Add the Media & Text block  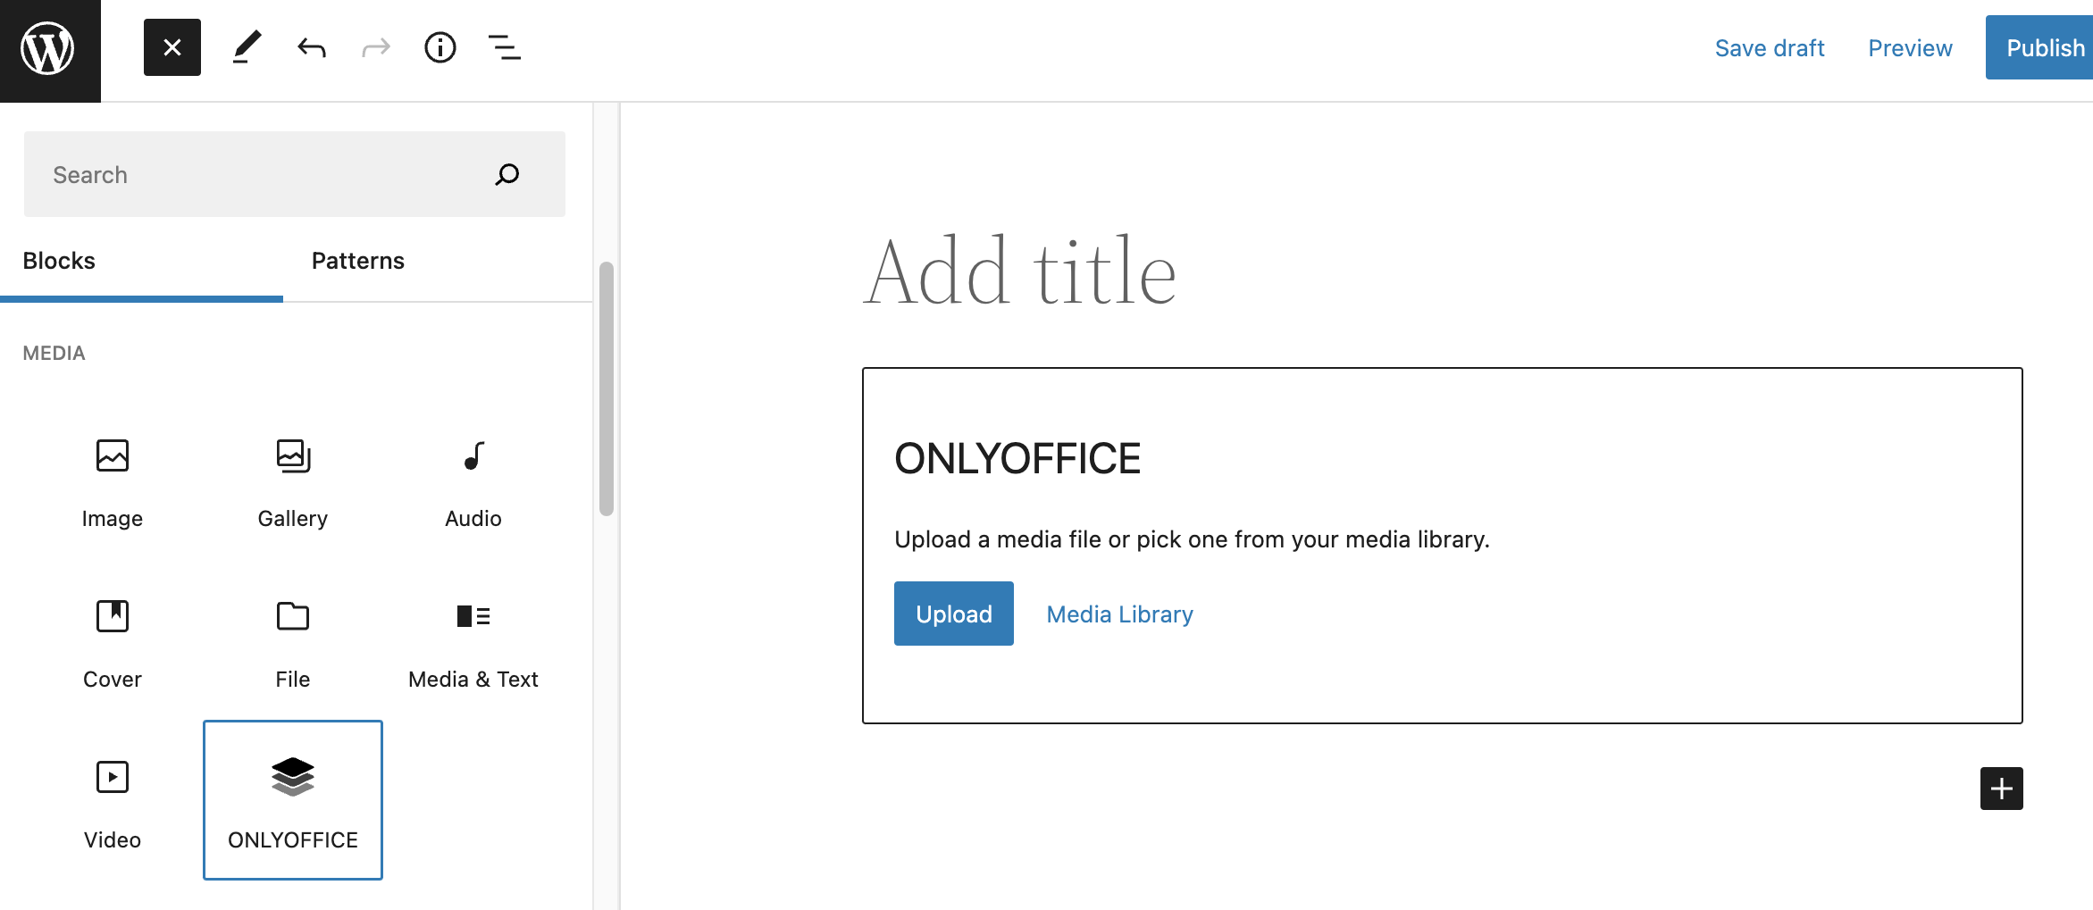(473, 643)
